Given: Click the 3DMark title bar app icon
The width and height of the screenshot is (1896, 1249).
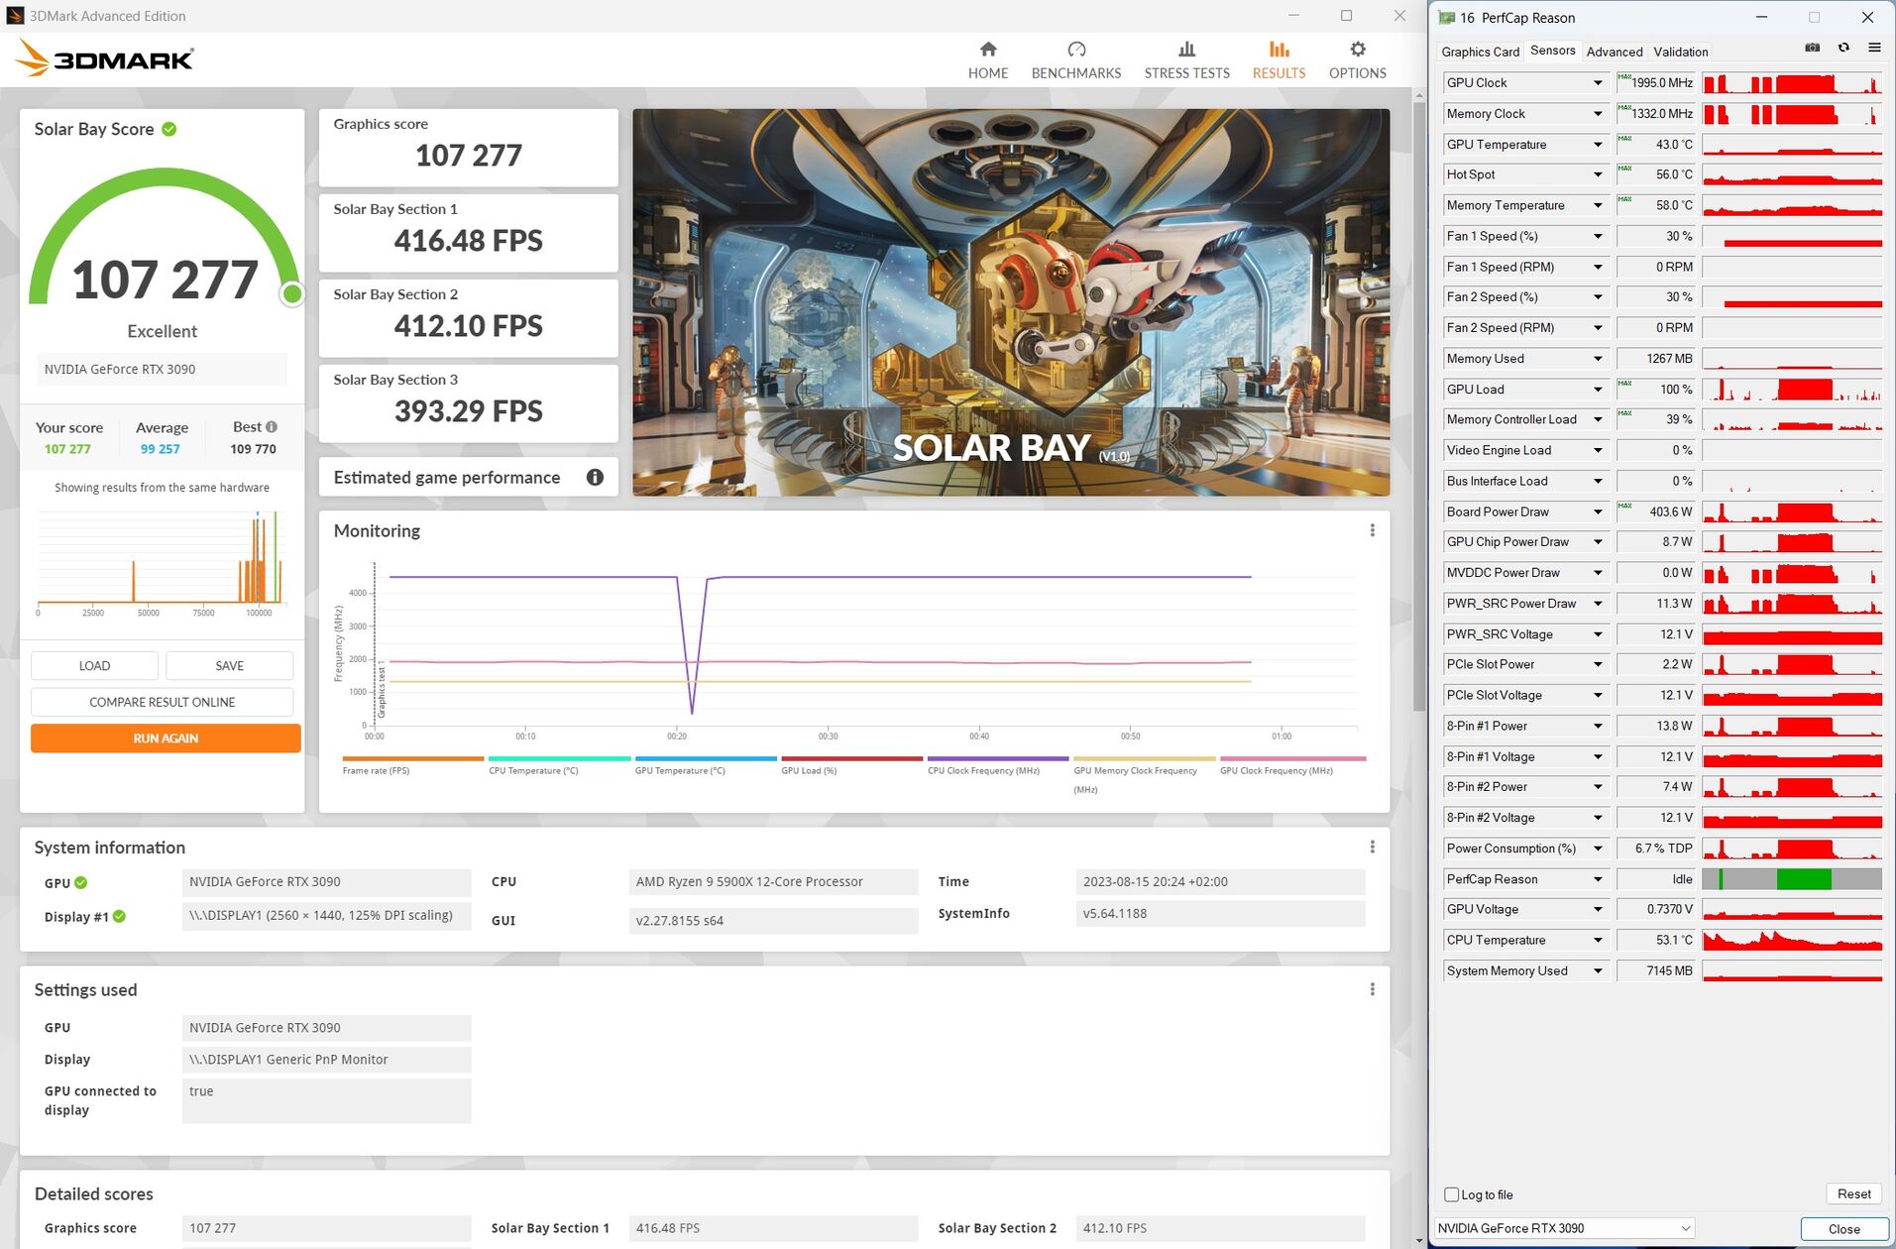Looking at the screenshot, I should pyautogui.click(x=15, y=16).
